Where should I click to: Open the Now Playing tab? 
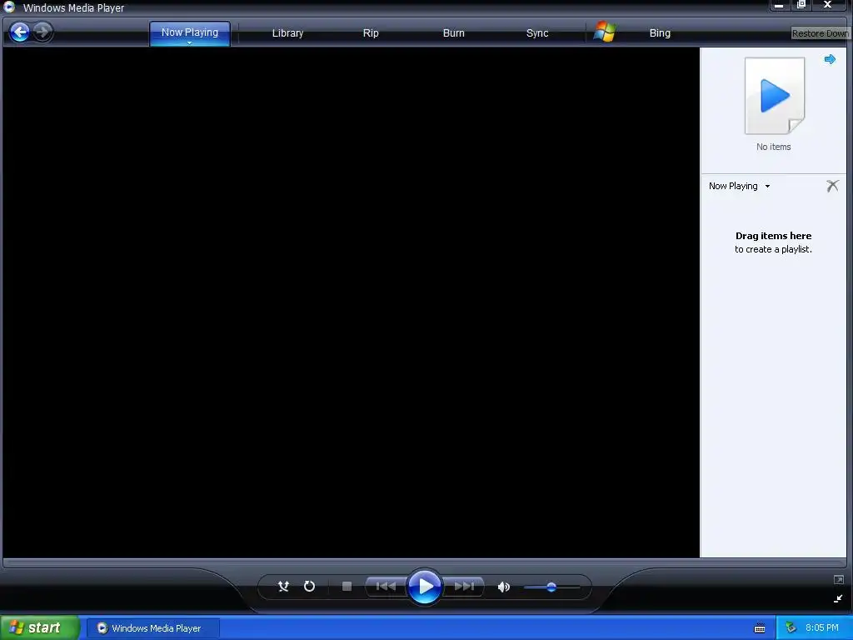coord(189,32)
